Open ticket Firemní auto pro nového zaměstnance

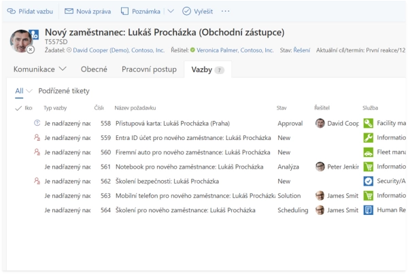click(193, 152)
